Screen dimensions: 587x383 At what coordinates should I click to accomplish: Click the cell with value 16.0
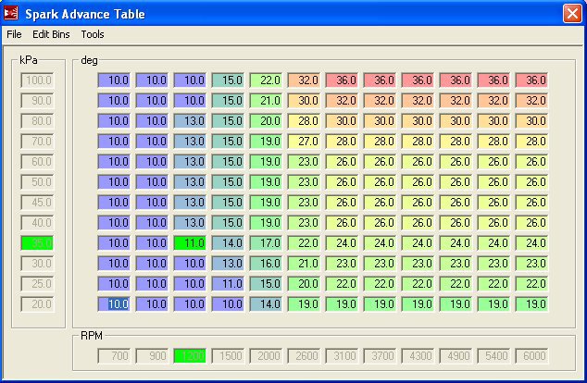268,263
